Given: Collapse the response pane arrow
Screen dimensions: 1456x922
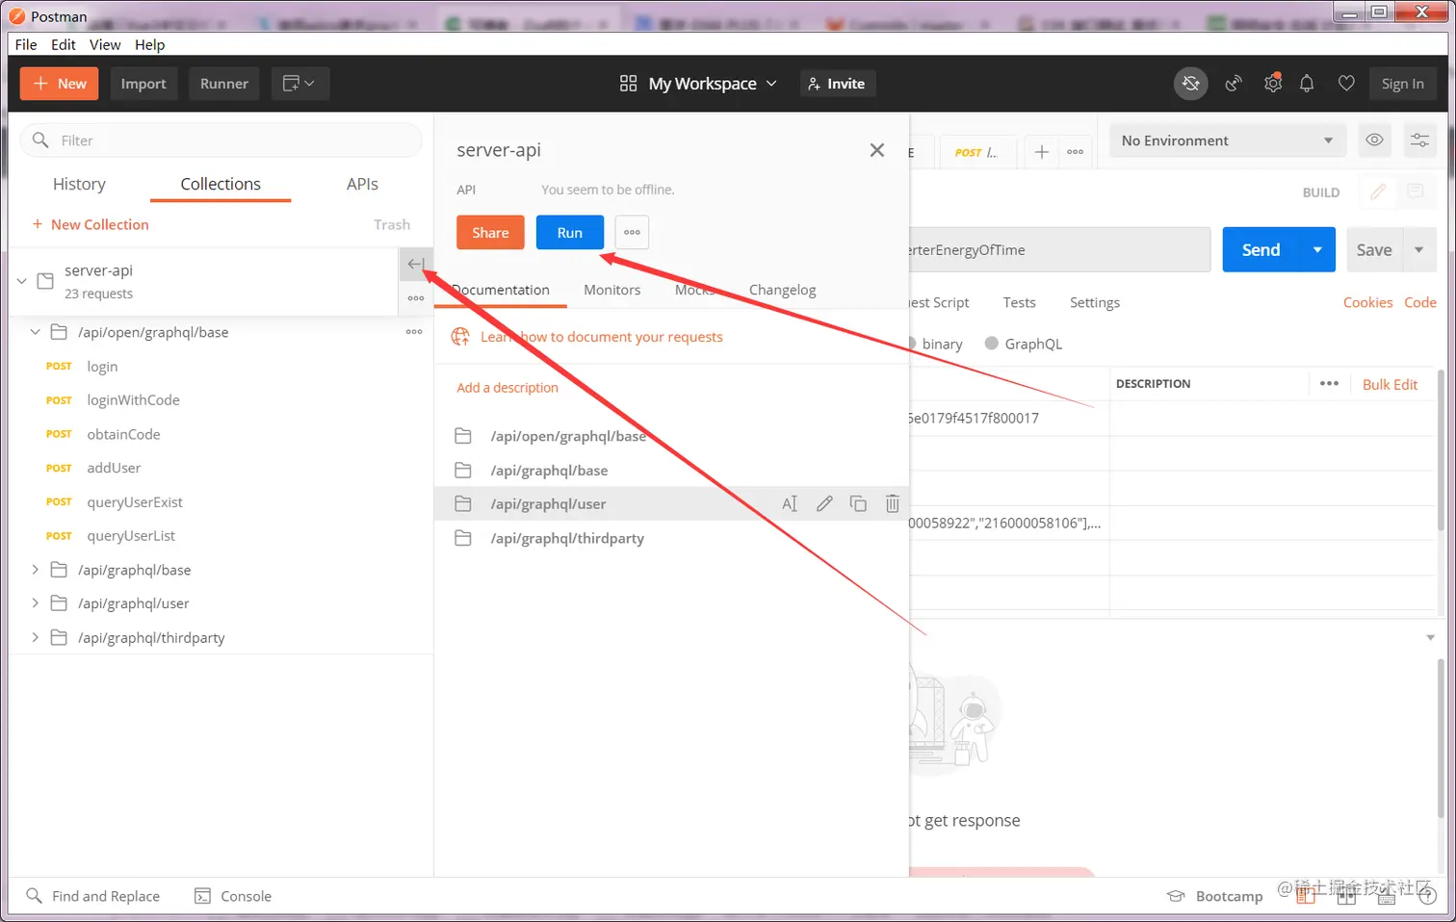Looking at the screenshot, I should click(1430, 638).
